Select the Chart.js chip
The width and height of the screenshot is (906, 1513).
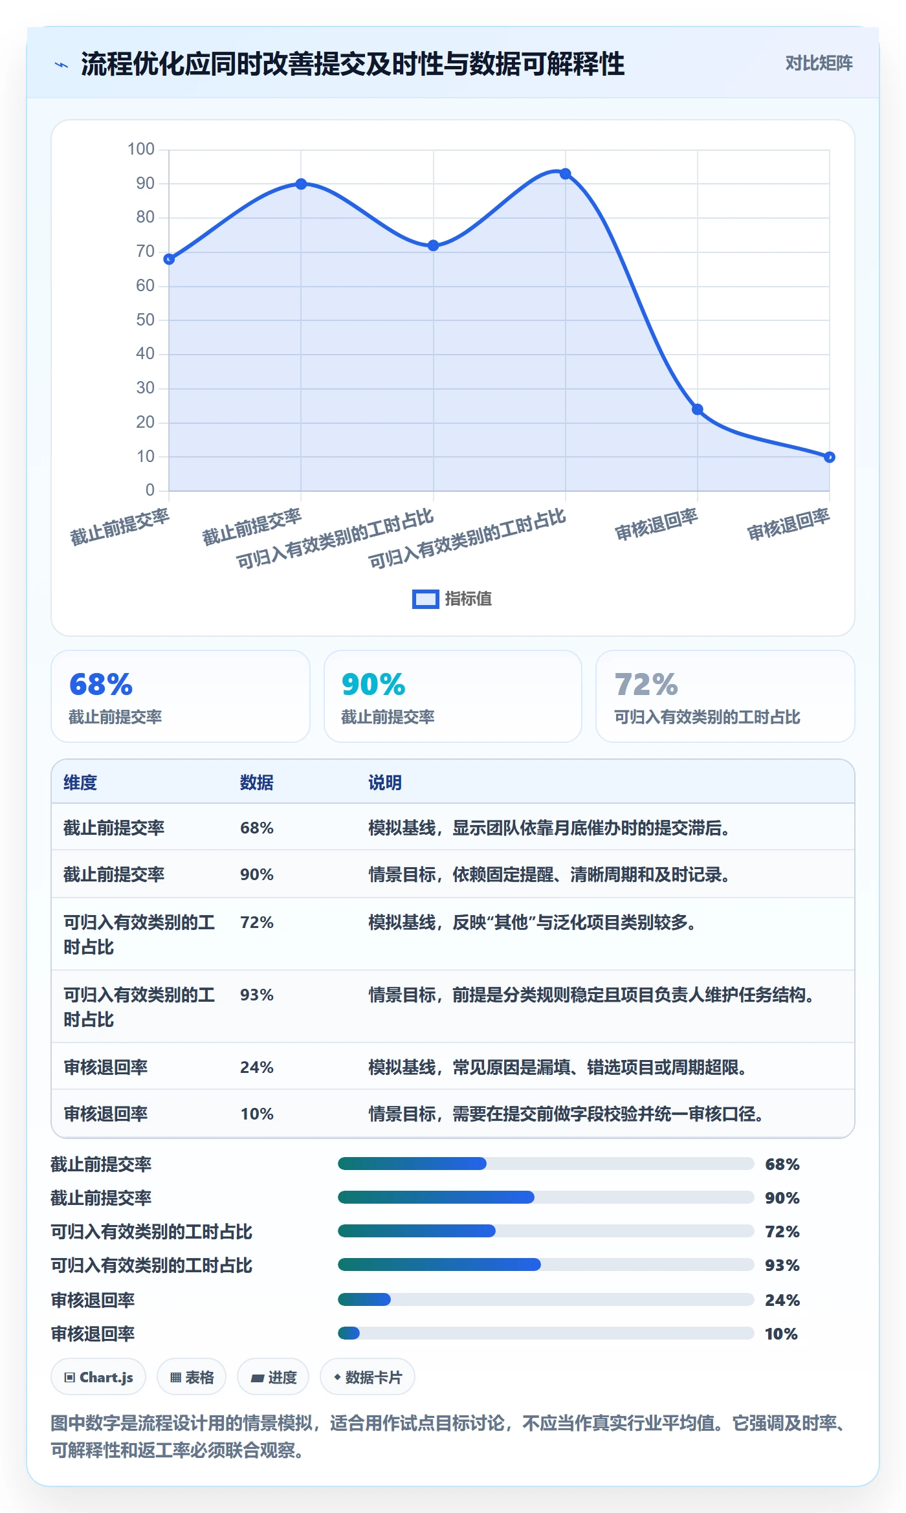tap(98, 1377)
